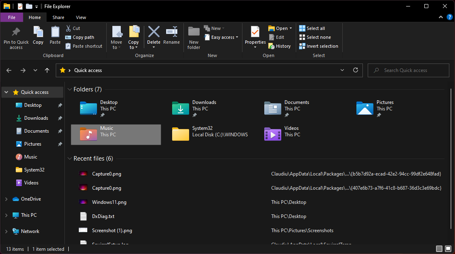Open the File menu tab

click(12, 17)
